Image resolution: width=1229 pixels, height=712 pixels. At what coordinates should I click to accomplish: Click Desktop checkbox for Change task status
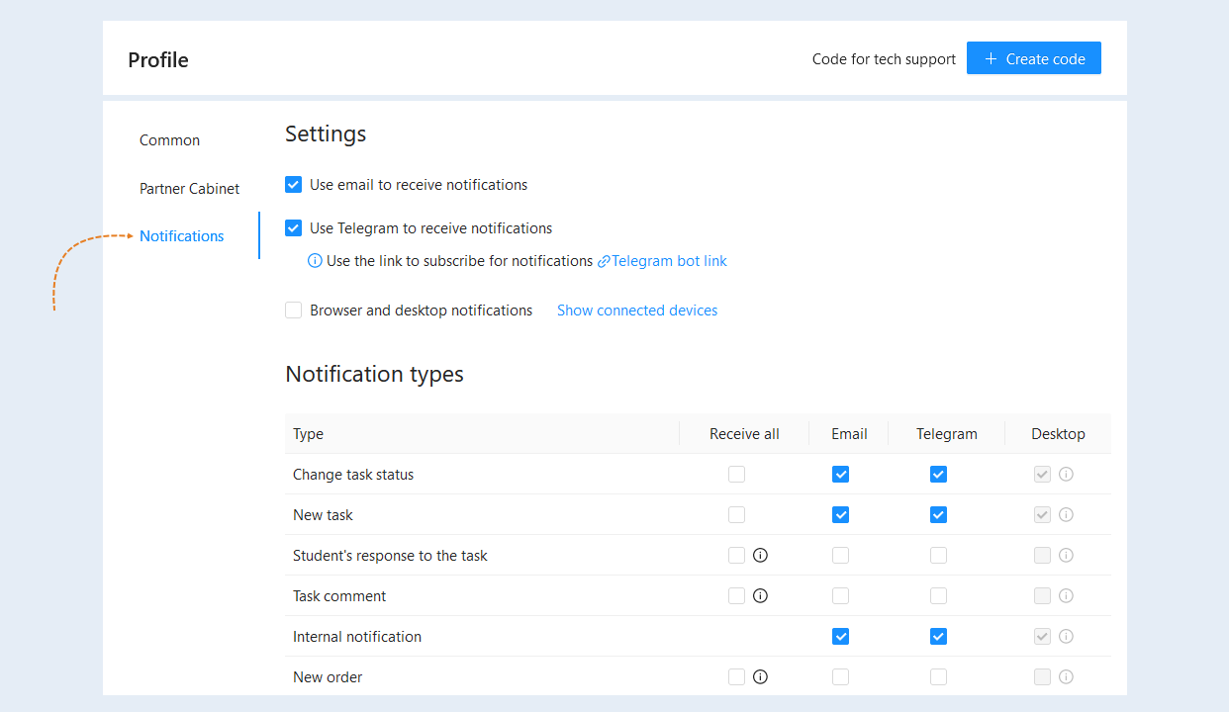pos(1042,475)
